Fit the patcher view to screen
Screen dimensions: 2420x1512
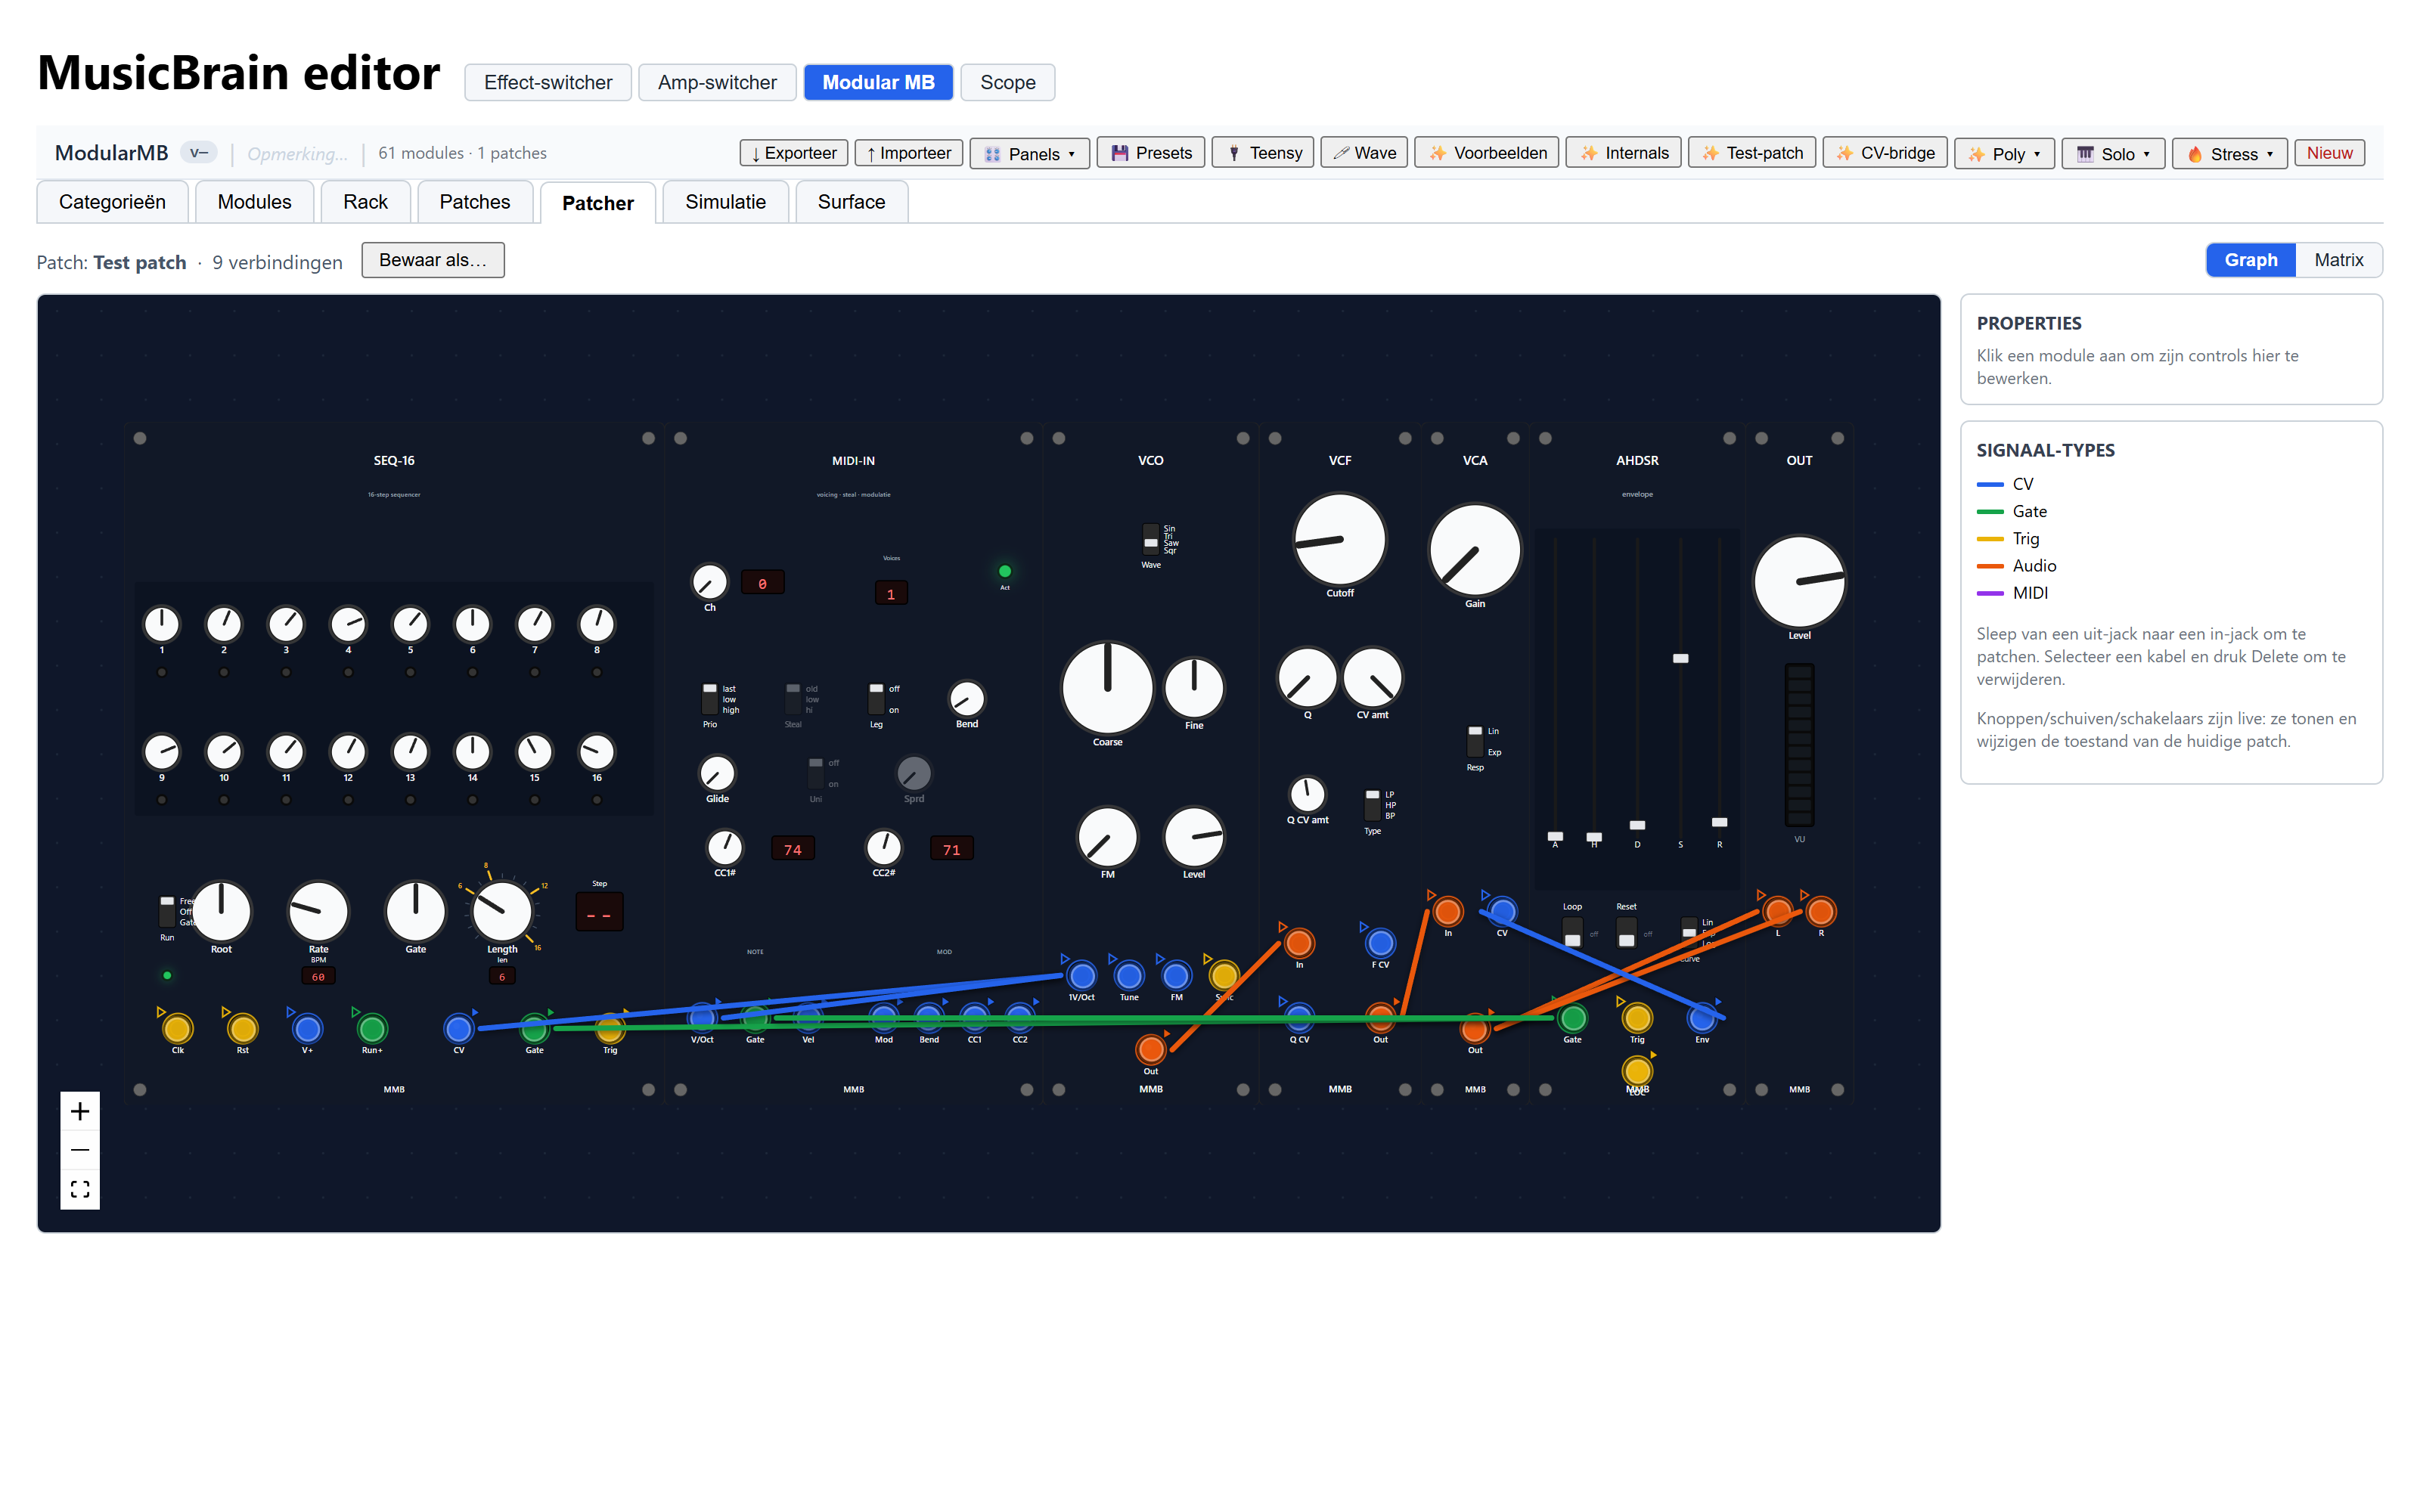click(x=80, y=1189)
